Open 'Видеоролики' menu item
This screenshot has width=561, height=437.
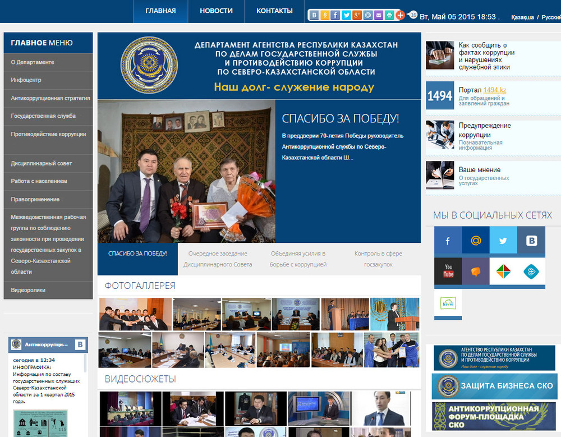click(x=48, y=290)
